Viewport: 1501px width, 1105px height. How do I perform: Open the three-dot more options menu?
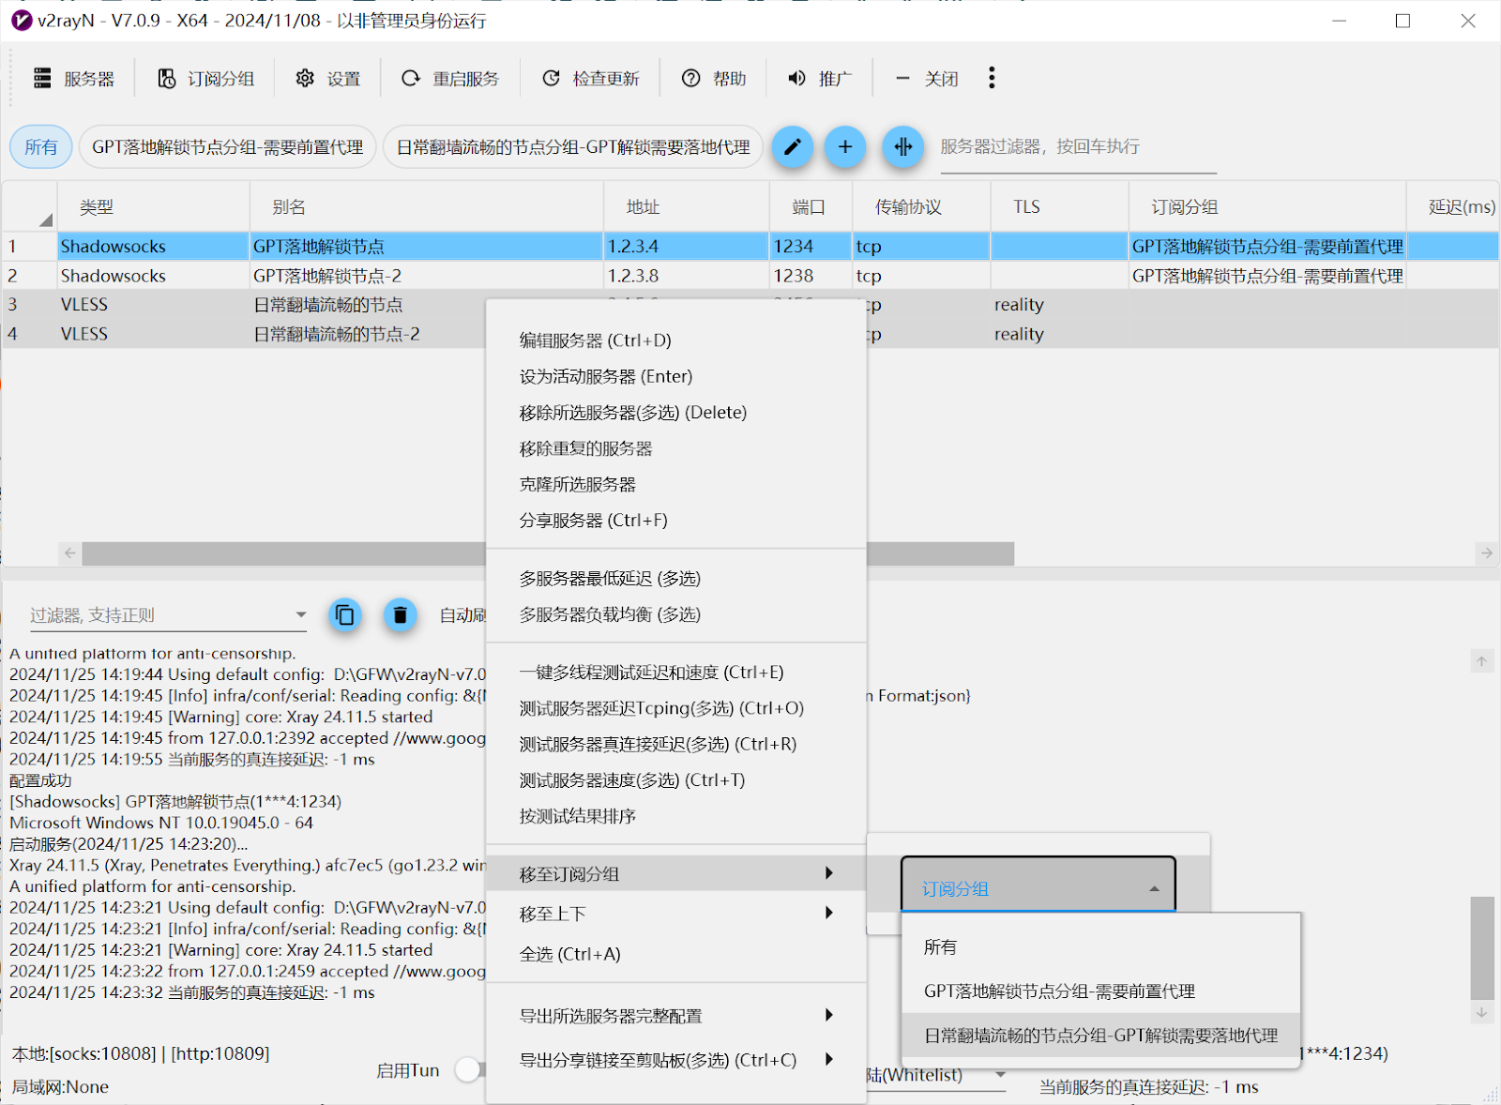992,78
